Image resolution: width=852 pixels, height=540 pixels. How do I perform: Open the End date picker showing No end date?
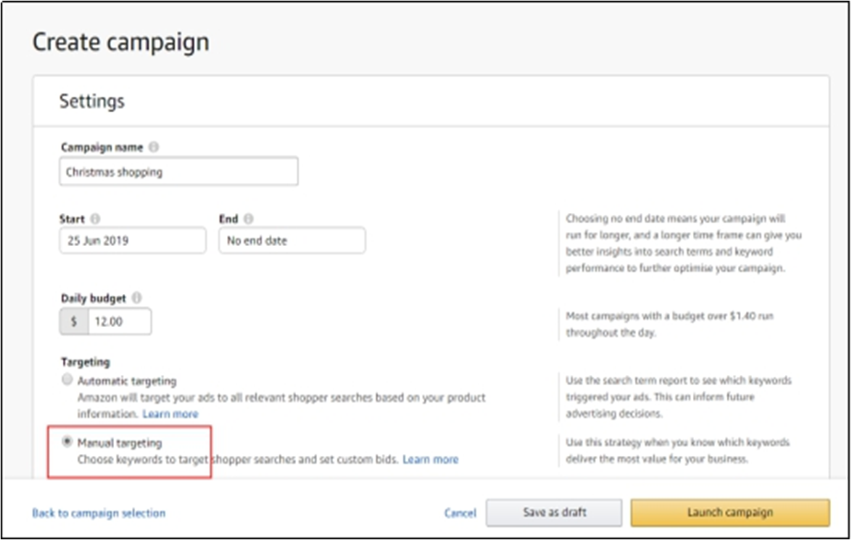coord(292,241)
